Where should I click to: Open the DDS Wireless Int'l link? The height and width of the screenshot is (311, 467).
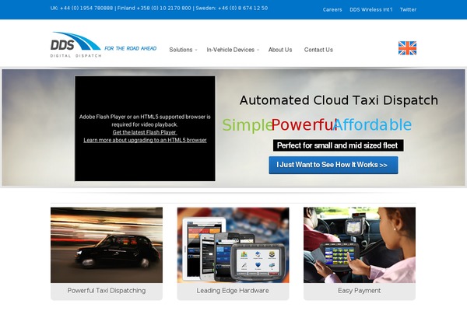(371, 9)
